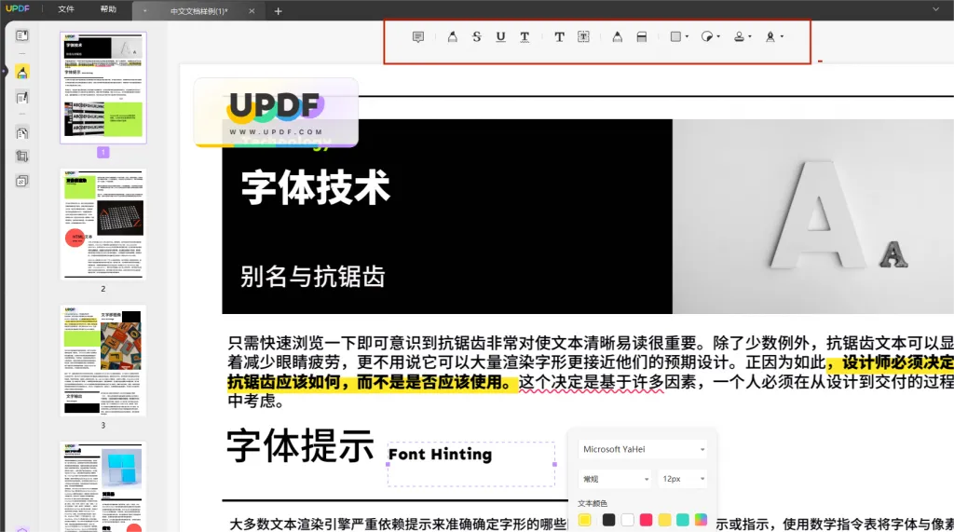954x532 pixels.
Task: Expand the tab list chevron at top right
Action: pos(935,9)
